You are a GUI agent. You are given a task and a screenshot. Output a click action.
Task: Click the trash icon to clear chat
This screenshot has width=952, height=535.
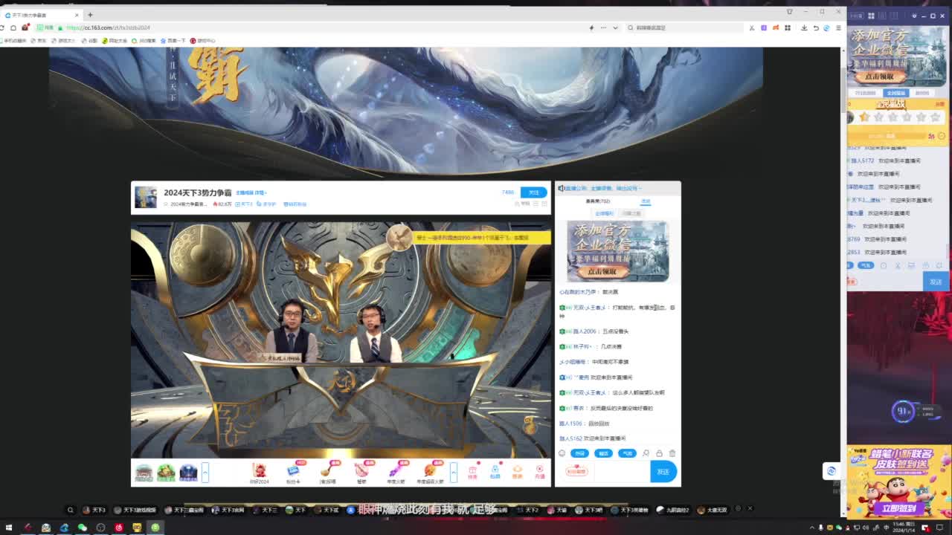672,453
